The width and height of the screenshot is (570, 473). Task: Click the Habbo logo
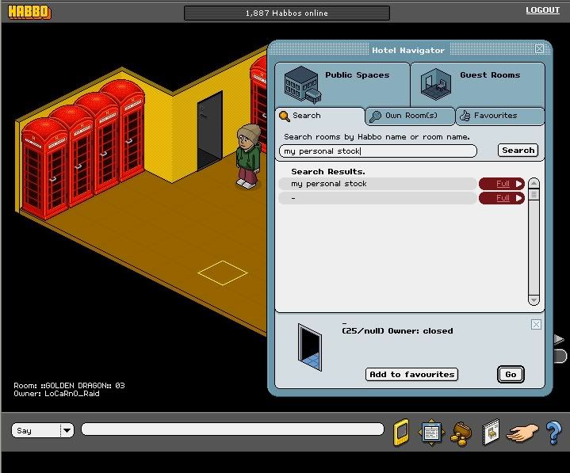point(29,12)
